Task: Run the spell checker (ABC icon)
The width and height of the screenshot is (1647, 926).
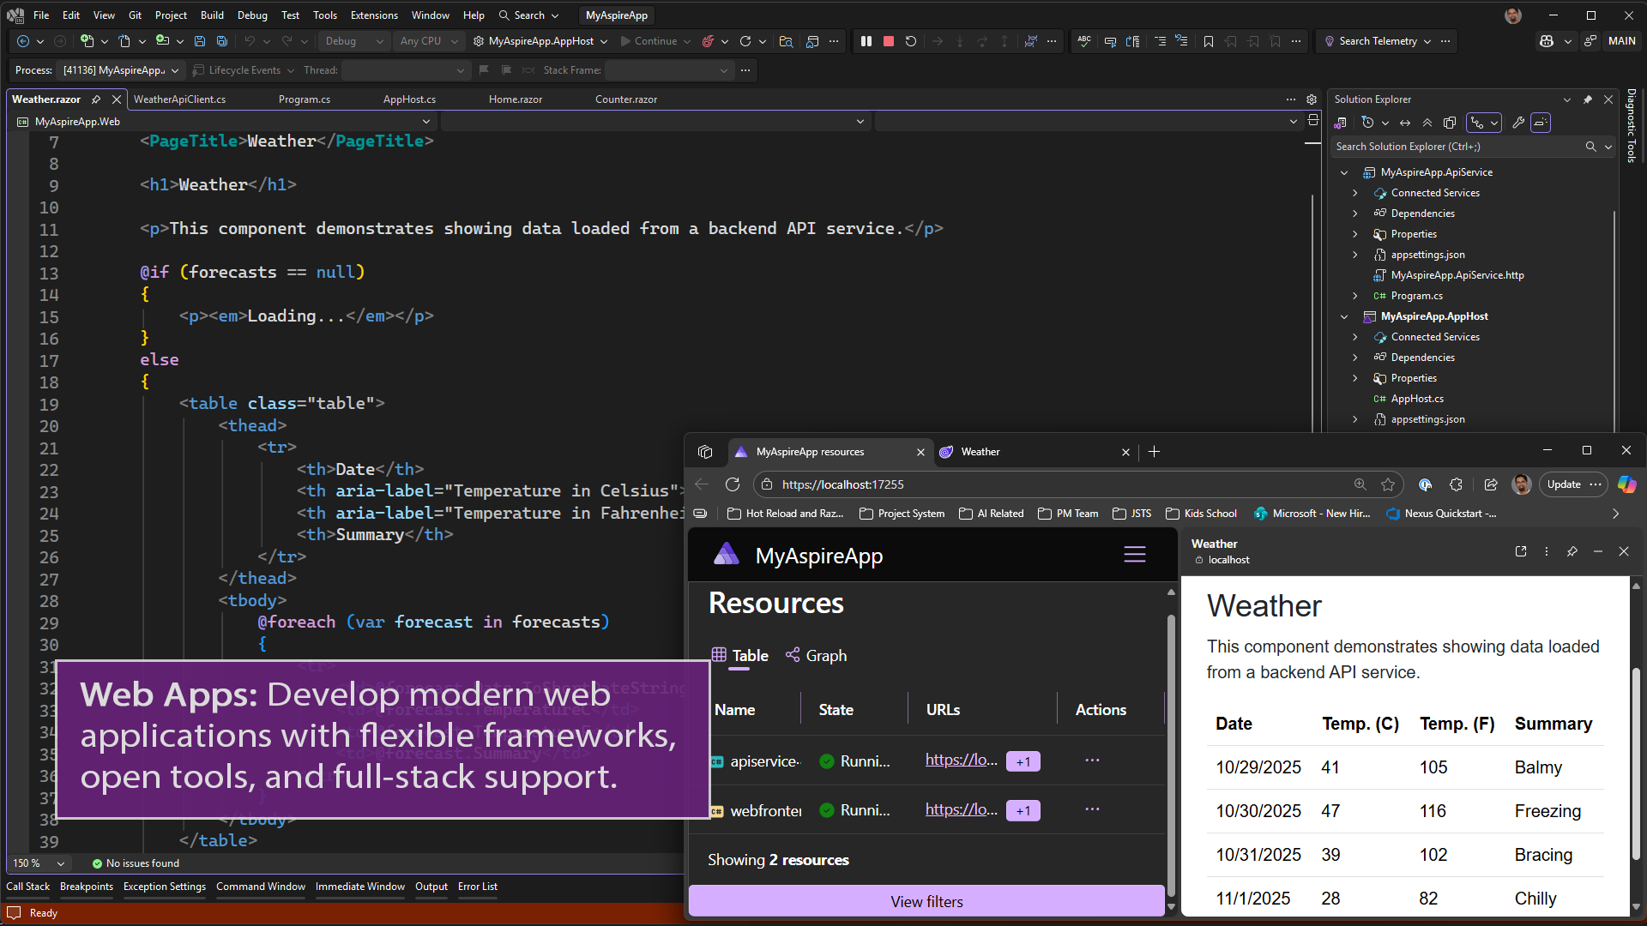Action: pos(1083,41)
